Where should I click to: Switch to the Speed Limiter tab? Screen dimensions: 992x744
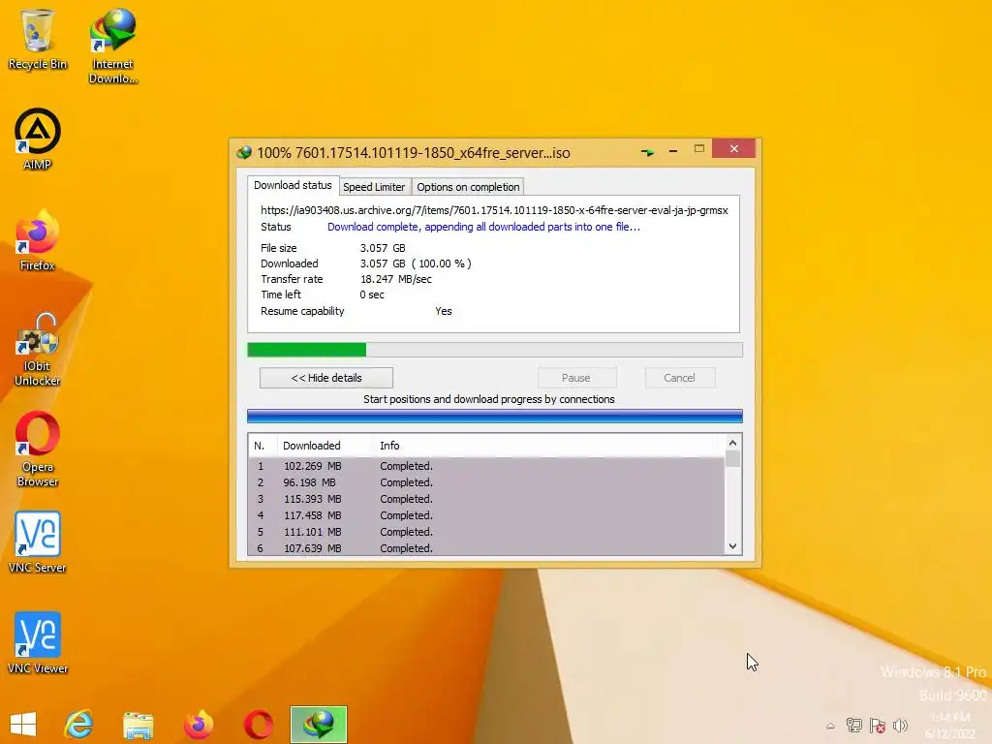tap(374, 187)
